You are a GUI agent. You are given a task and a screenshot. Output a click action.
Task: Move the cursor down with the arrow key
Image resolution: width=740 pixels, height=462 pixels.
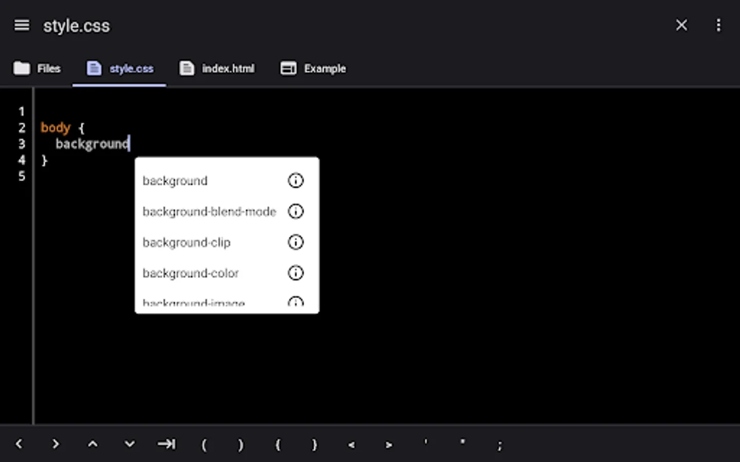coord(129,444)
